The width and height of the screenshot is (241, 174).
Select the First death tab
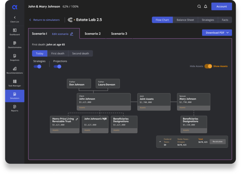[x=58, y=54]
